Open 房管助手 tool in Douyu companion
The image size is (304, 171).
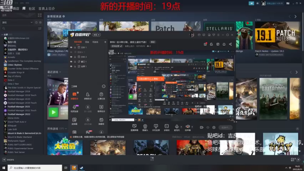pyautogui.click(x=88, y=96)
